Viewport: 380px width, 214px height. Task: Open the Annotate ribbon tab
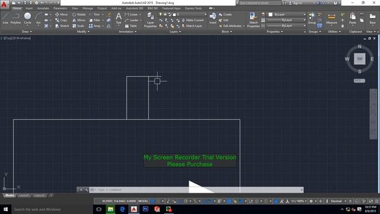(x=43, y=8)
